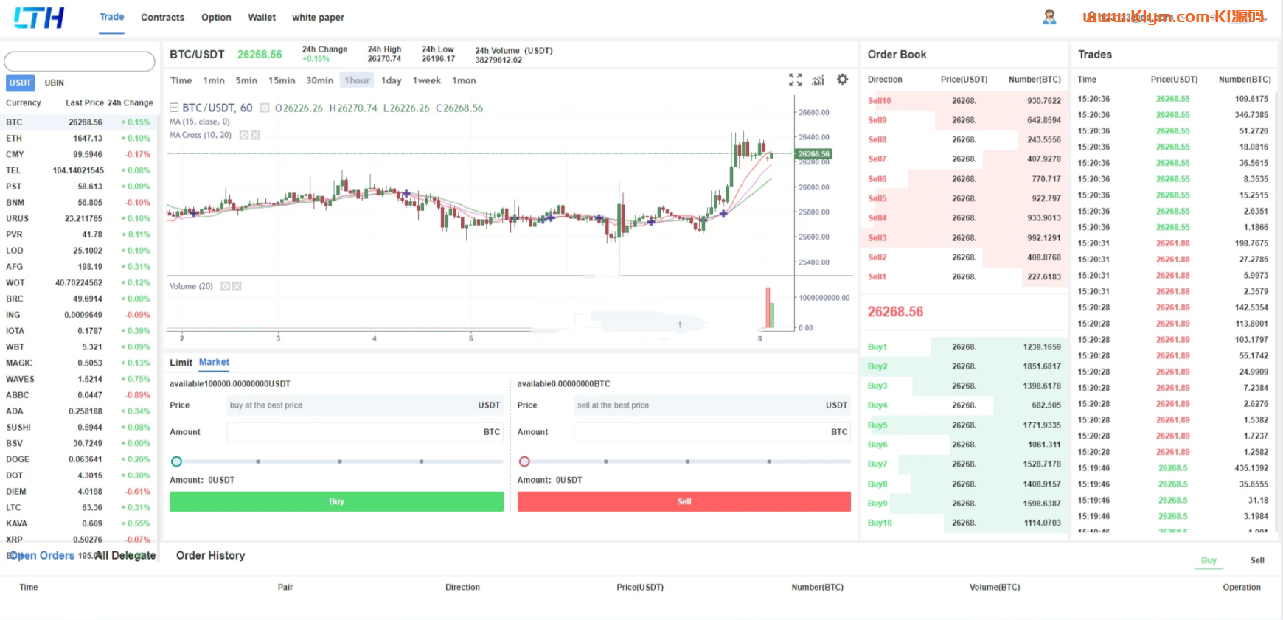
Task: Click the sell price field
Action: point(712,405)
